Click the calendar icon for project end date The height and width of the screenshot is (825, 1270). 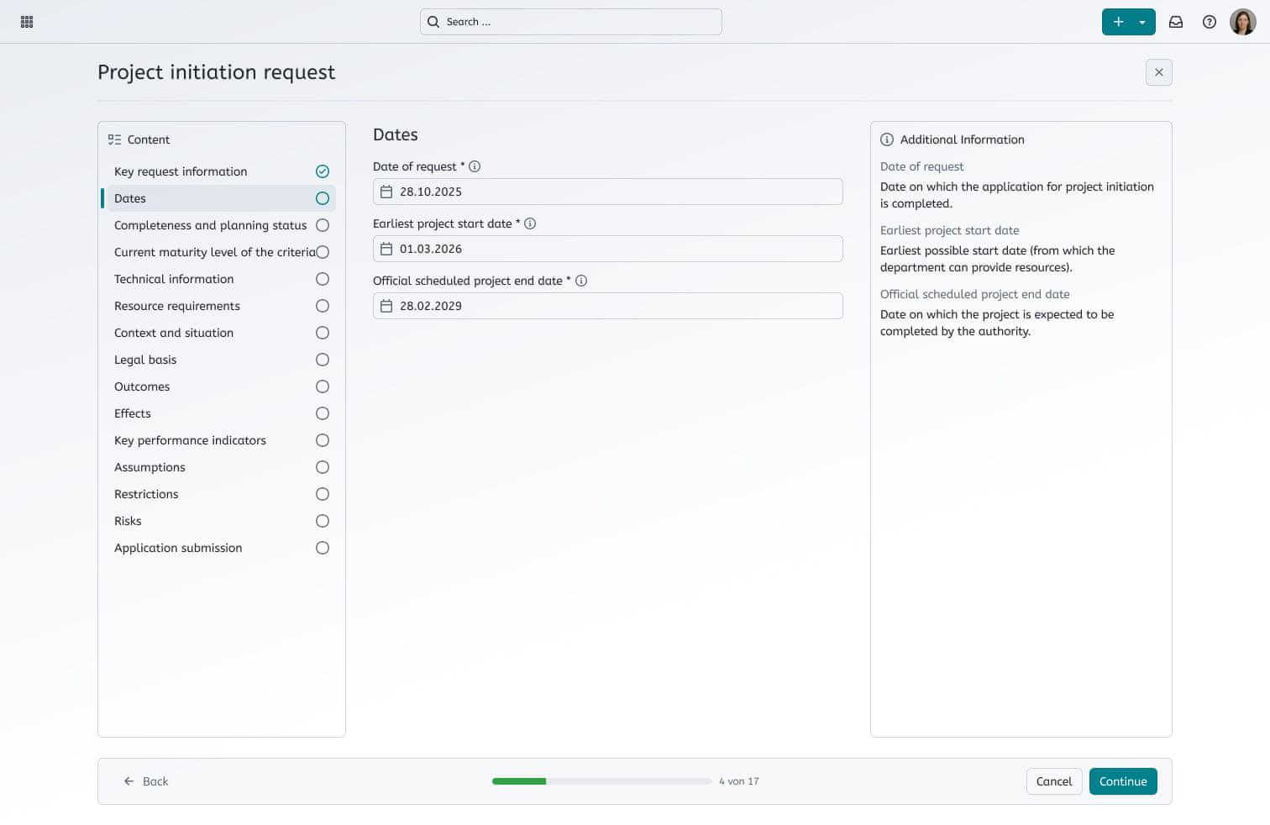pyautogui.click(x=386, y=306)
